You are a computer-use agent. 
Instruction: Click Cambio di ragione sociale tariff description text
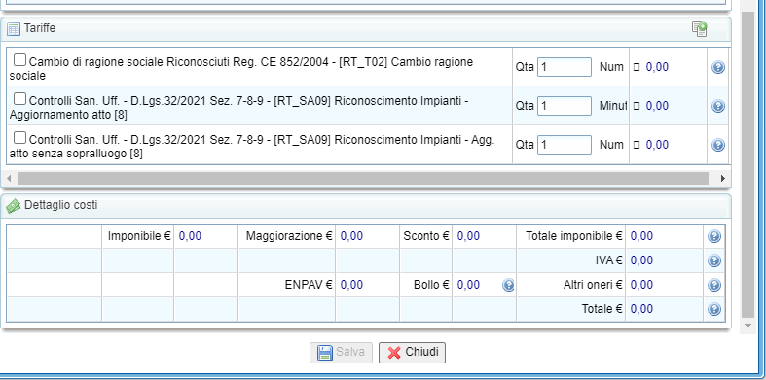241,69
